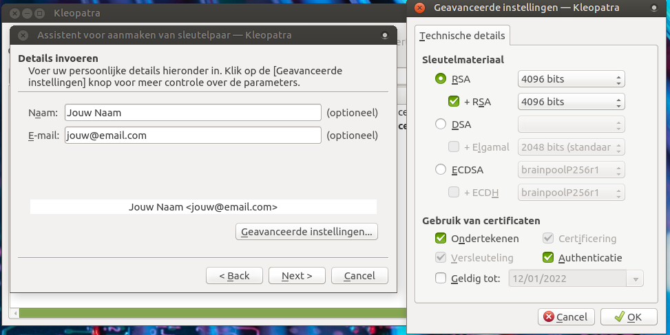
Task: Click the Naam text input field
Action: (x=193, y=113)
